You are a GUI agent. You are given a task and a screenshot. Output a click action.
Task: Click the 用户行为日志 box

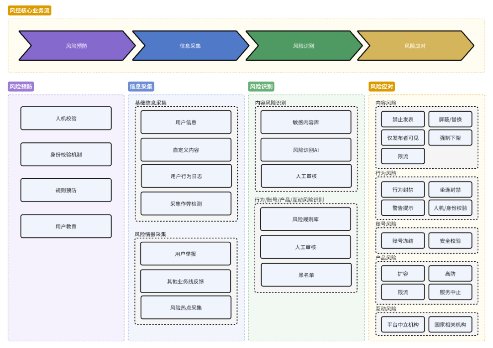[x=186, y=176]
